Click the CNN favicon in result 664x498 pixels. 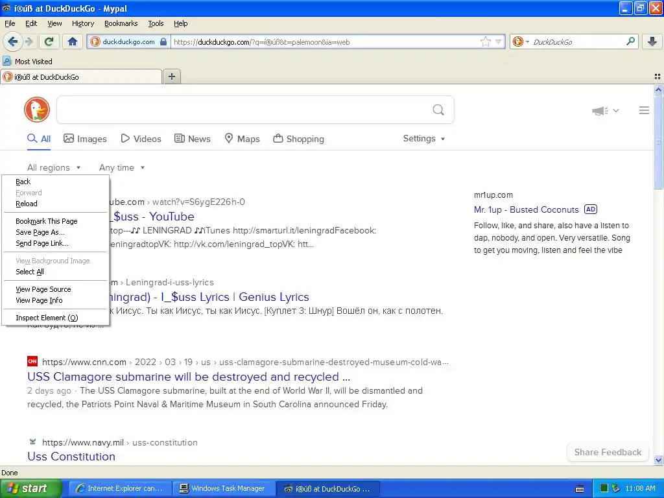coord(32,362)
